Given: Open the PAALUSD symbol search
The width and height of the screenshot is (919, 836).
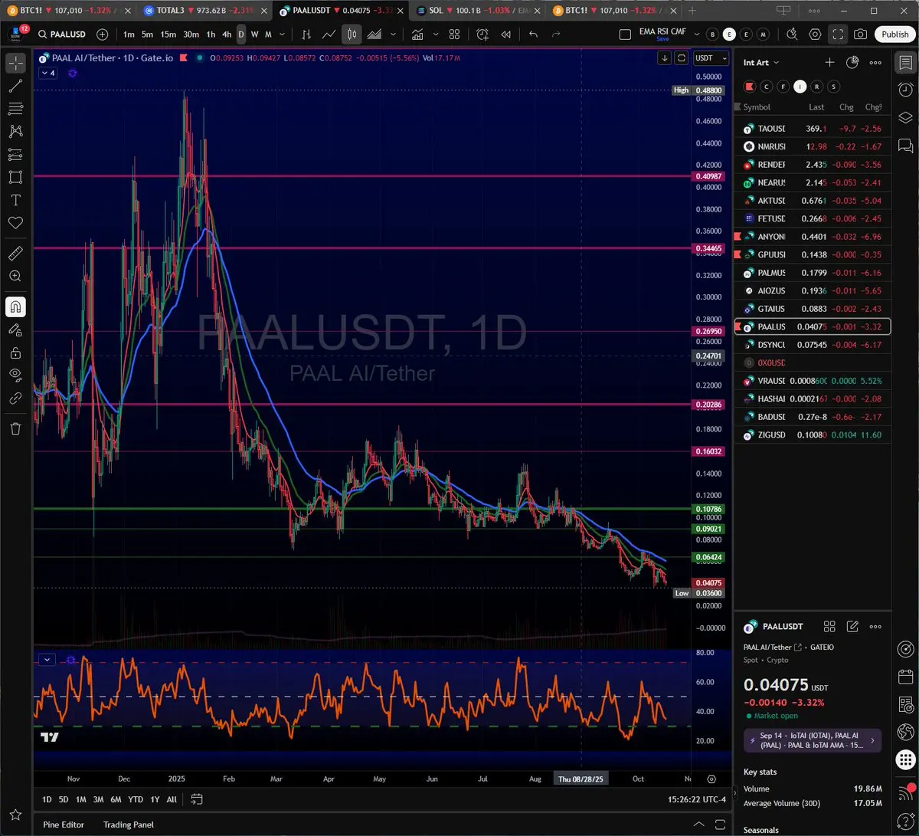Looking at the screenshot, I should [62, 34].
